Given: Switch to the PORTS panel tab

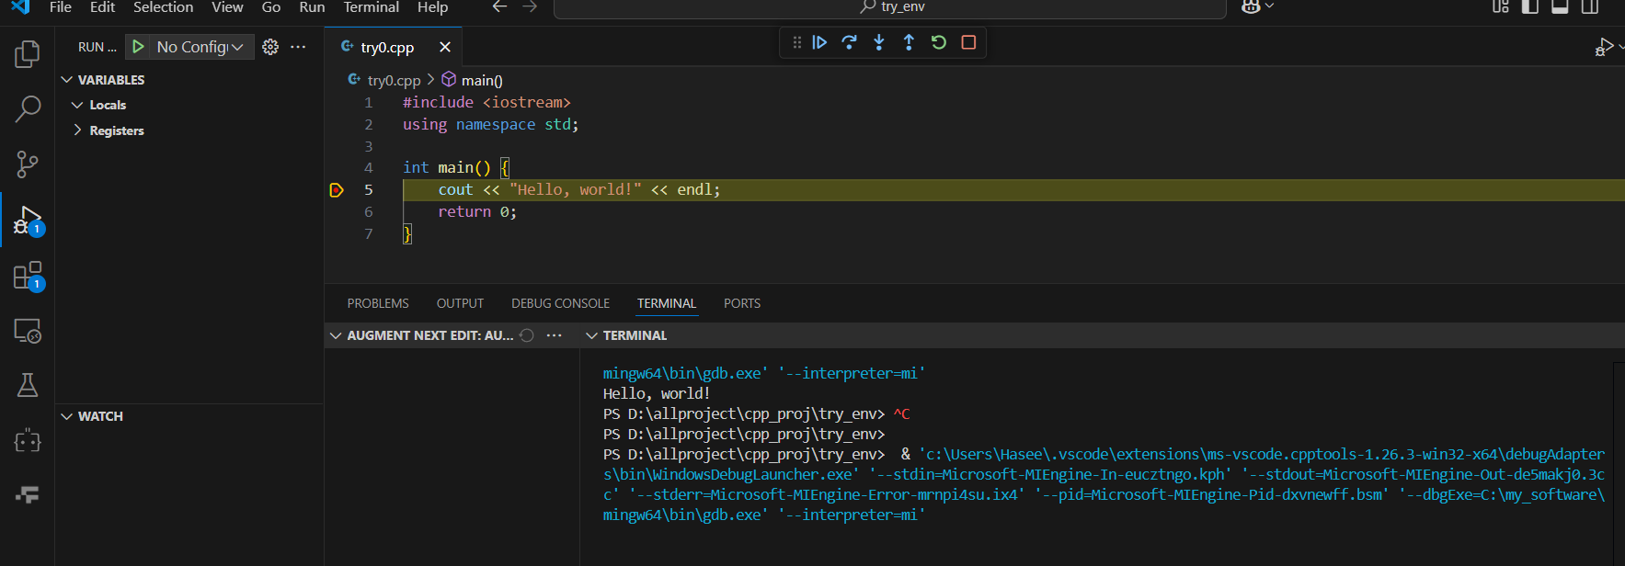Looking at the screenshot, I should (x=742, y=303).
